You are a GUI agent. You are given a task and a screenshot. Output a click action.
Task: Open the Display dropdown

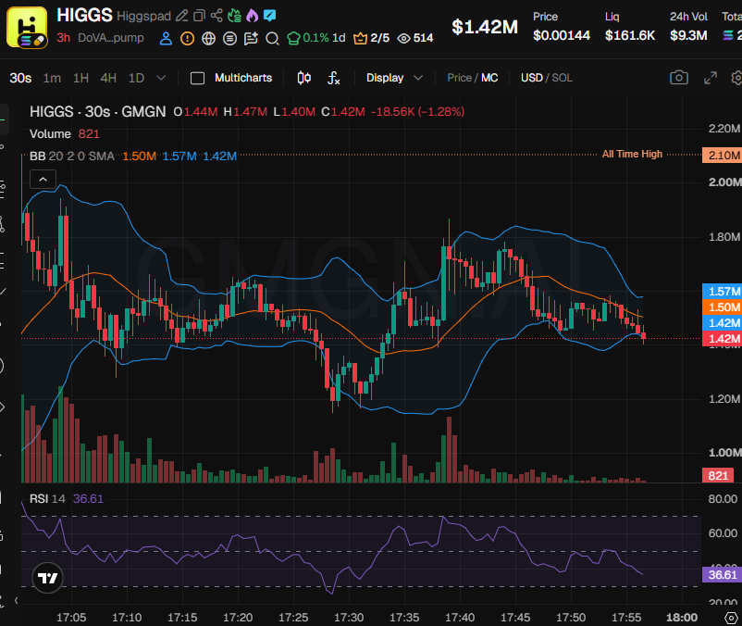(x=394, y=78)
